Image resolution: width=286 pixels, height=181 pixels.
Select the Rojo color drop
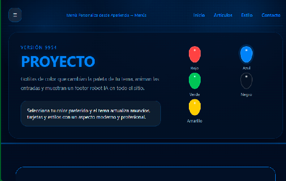195,54
